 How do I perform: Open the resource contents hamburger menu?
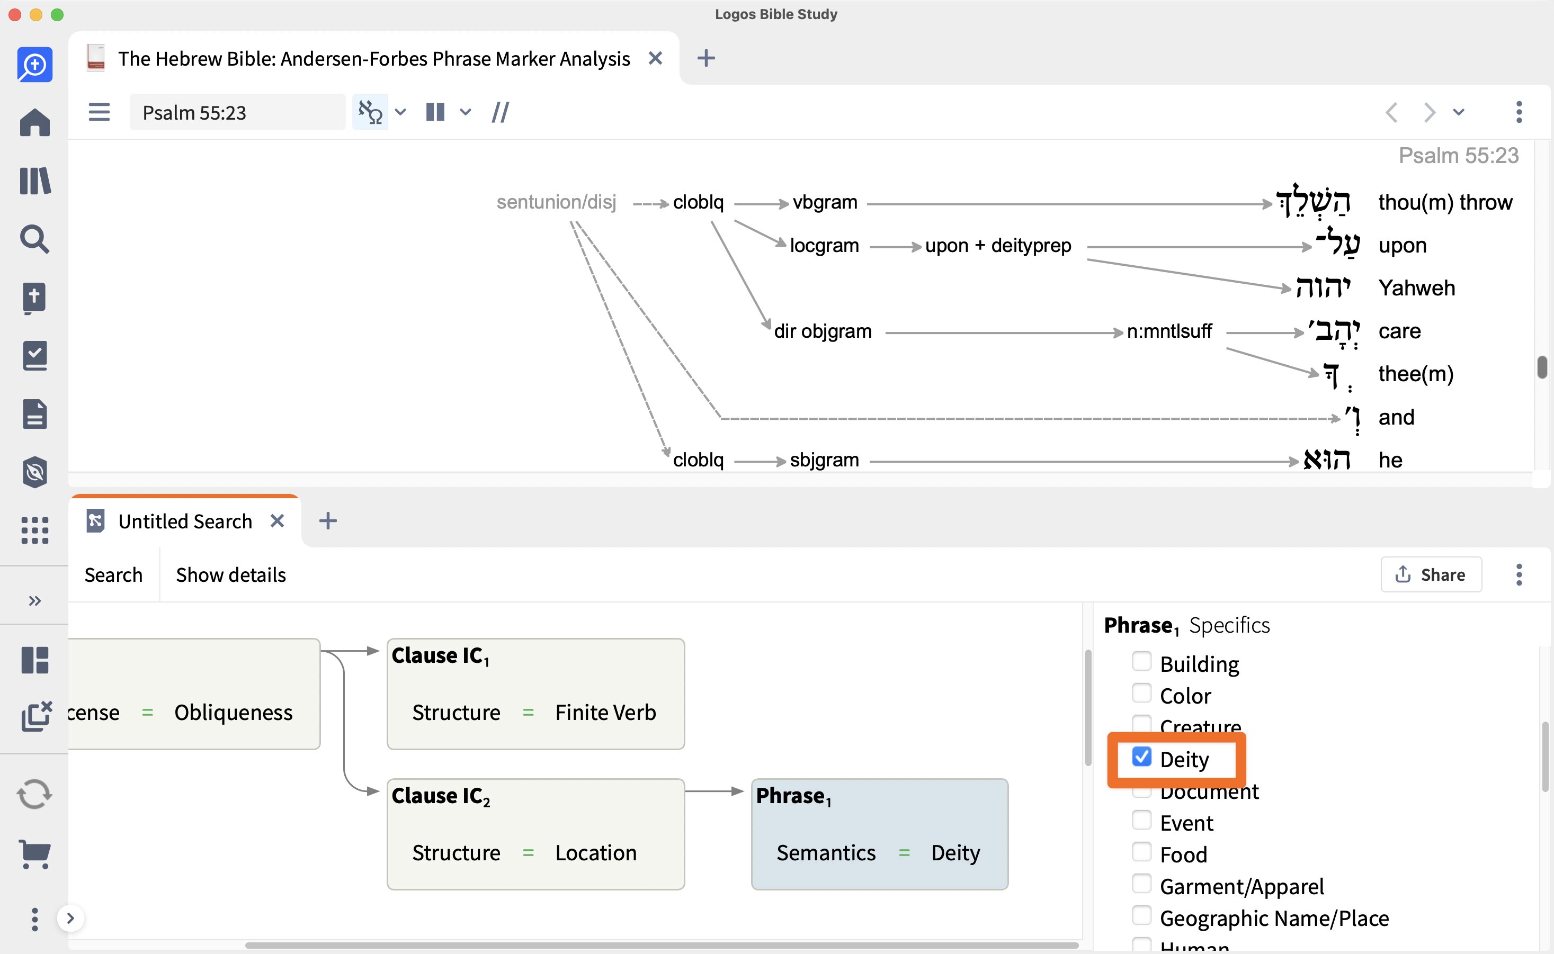pyautogui.click(x=99, y=112)
